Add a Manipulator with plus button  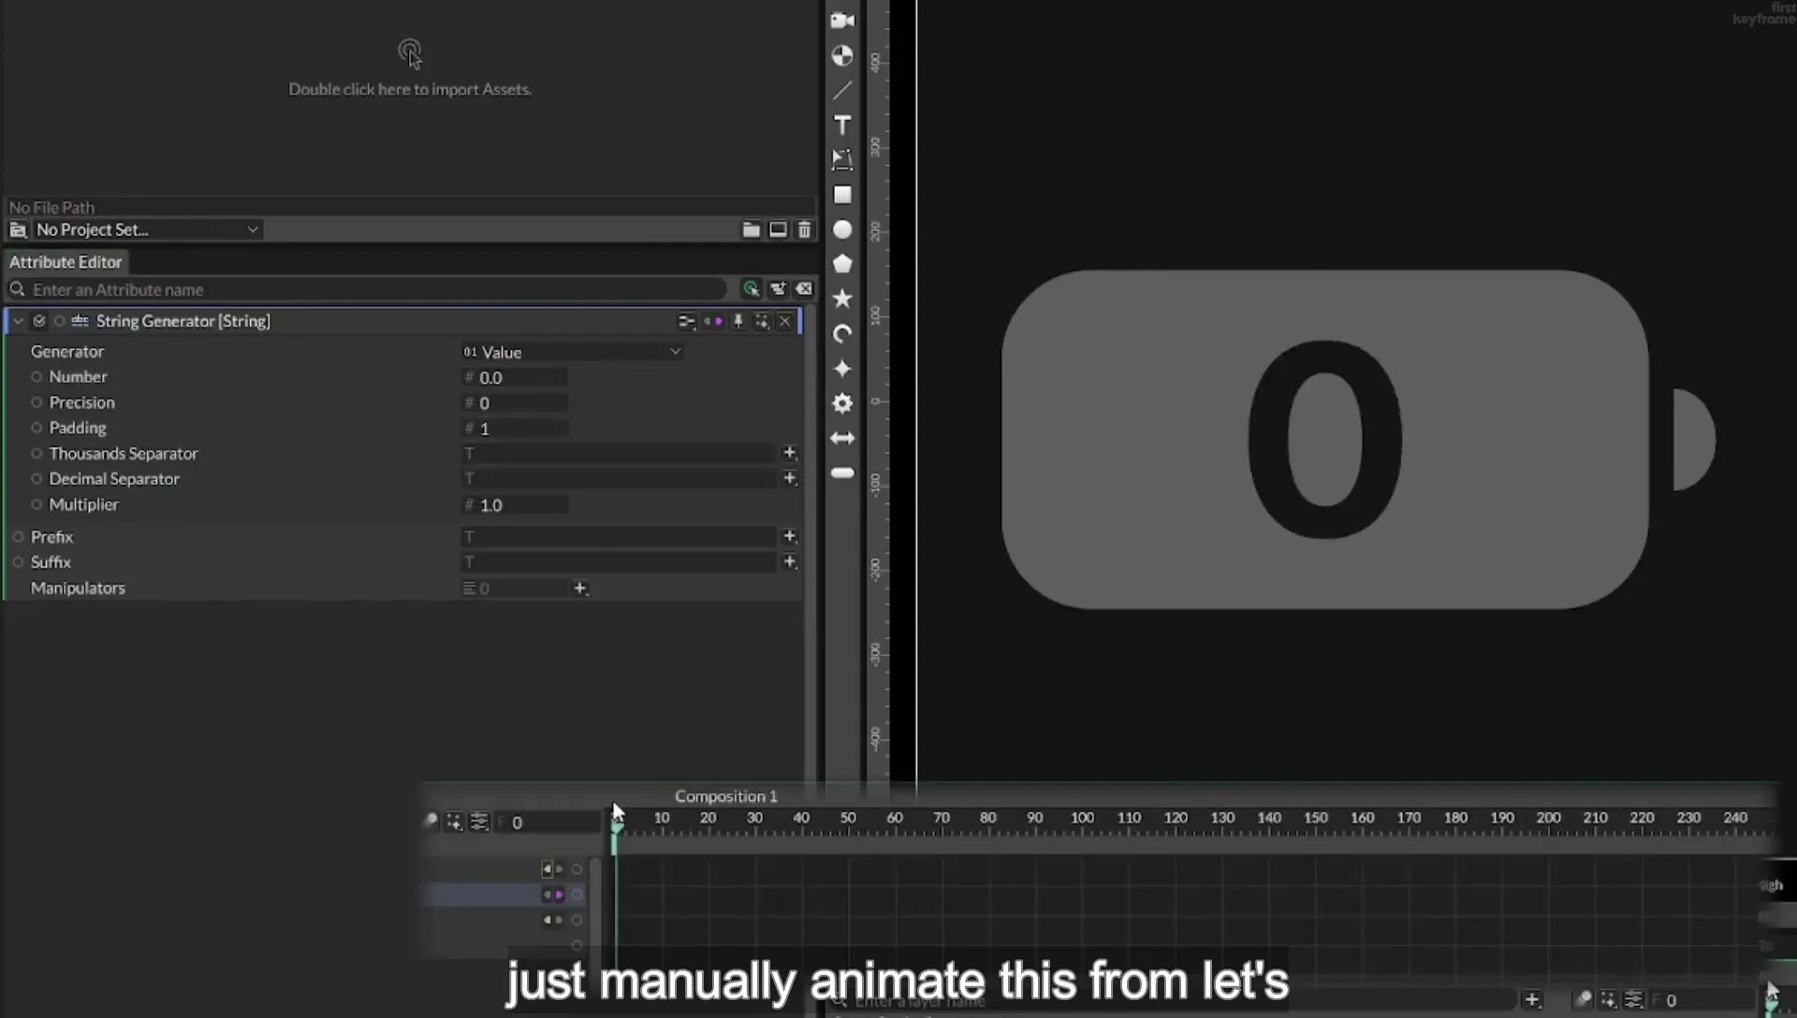click(580, 589)
